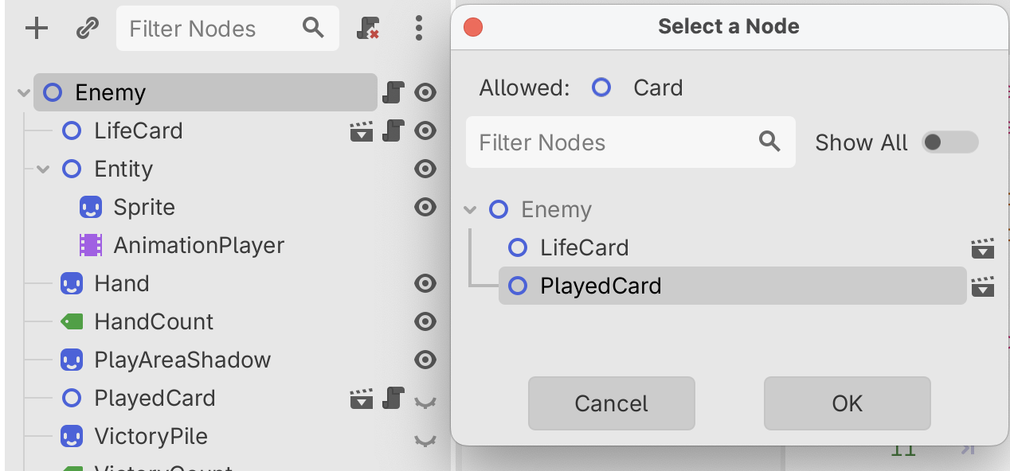The height and width of the screenshot is (471, 1010).
Task: Click scene icon beside PlayedCard in dialog
Action: point(983,286)
